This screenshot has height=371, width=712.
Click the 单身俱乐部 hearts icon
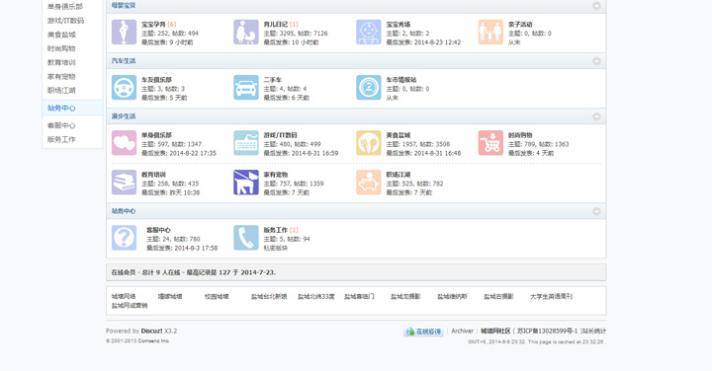tap(124, 143)
